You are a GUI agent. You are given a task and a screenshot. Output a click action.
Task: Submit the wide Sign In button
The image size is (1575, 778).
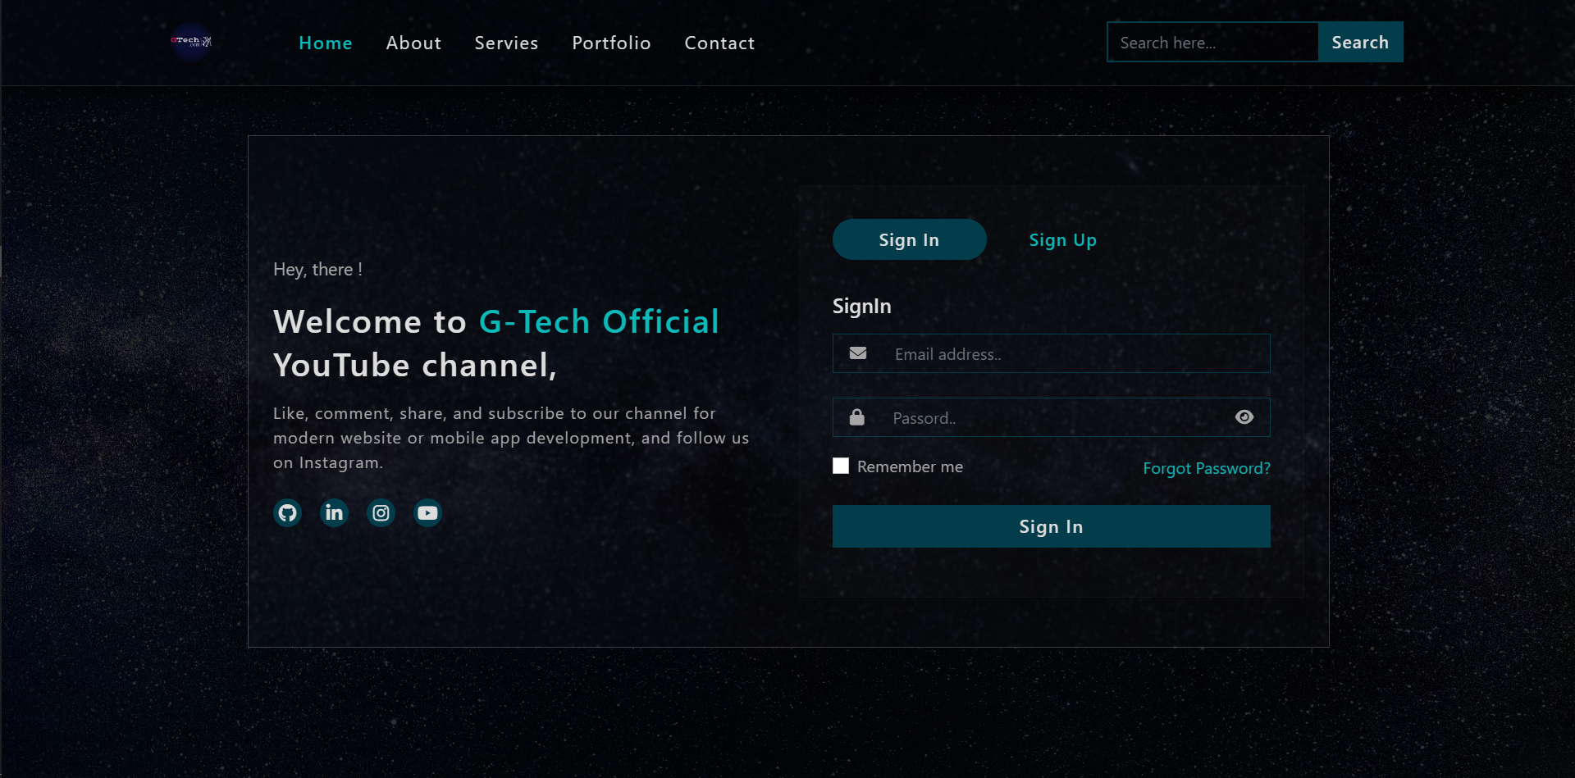coord(1052,526)
